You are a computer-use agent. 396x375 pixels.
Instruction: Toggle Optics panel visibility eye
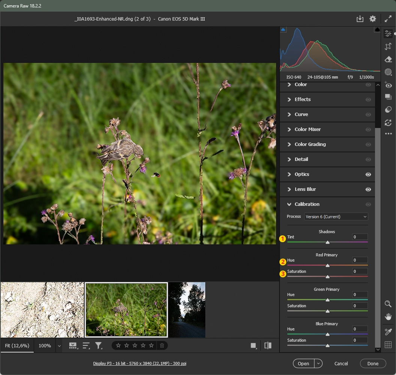point(368,174)
